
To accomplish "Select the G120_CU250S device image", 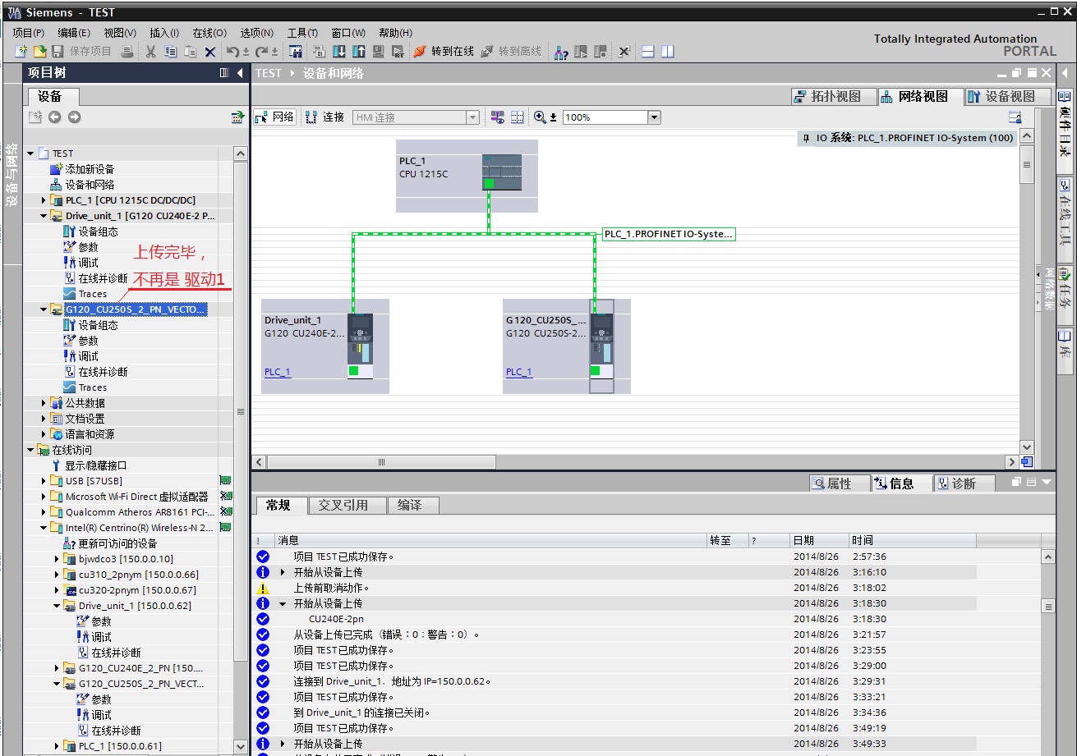I will coord(601,346).
